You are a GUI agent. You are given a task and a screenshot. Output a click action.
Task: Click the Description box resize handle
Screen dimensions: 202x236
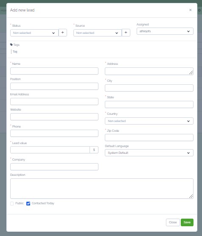point(191,196)
